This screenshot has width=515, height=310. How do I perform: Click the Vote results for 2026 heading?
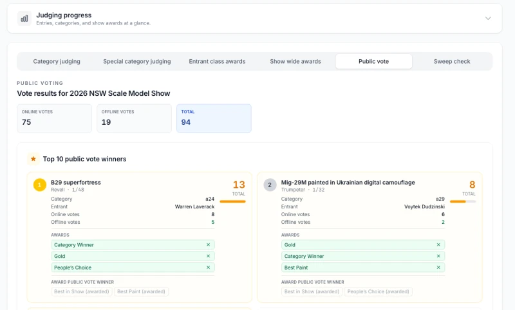93,93
